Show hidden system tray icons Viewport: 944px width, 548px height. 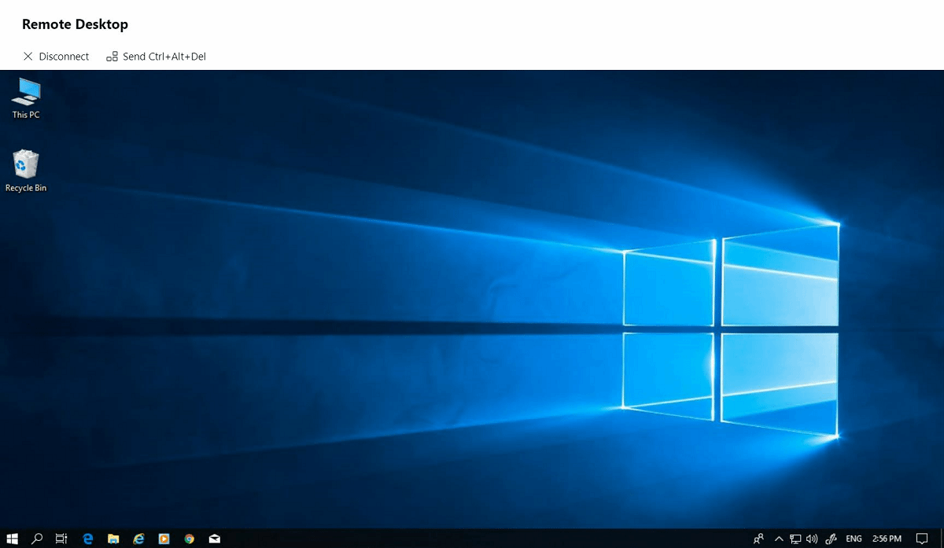point(778,539)
